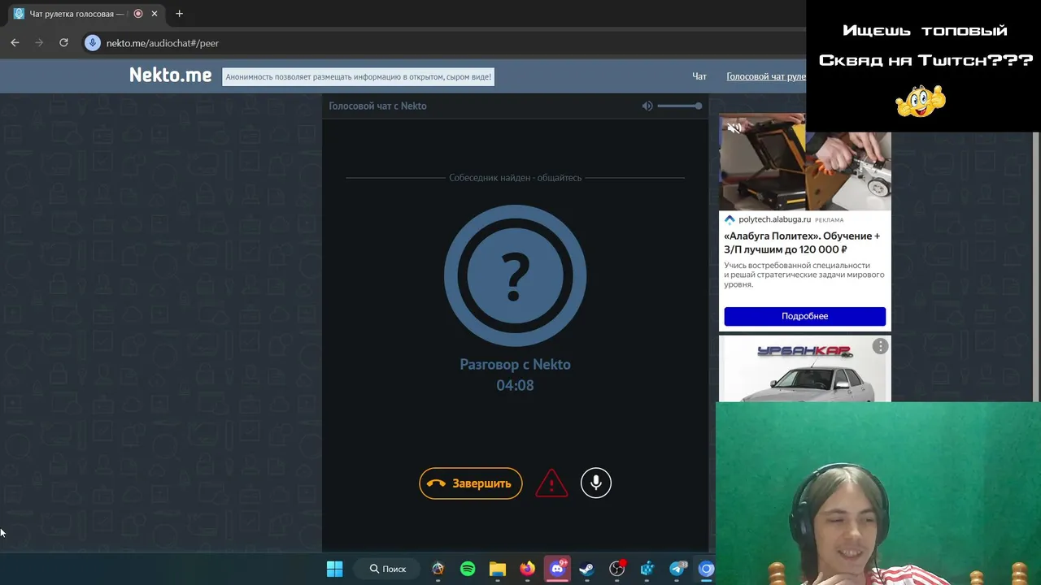Open the Windows Start menu
The image size is (1041, 585).
(334, 569)
